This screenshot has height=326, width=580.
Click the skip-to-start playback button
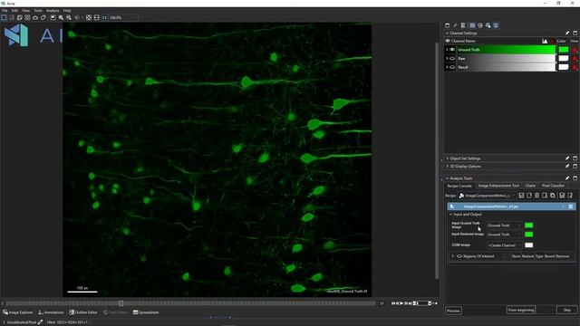click(393, 303)
